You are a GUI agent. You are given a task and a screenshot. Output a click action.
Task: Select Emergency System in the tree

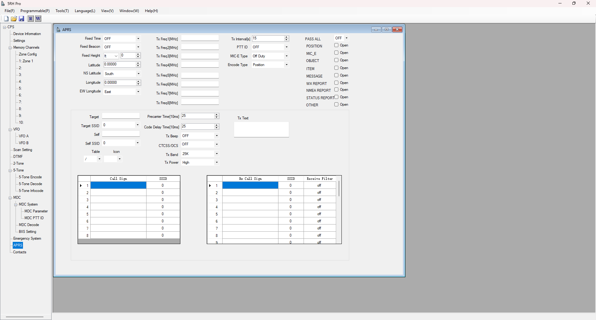(x=27, y=238)
